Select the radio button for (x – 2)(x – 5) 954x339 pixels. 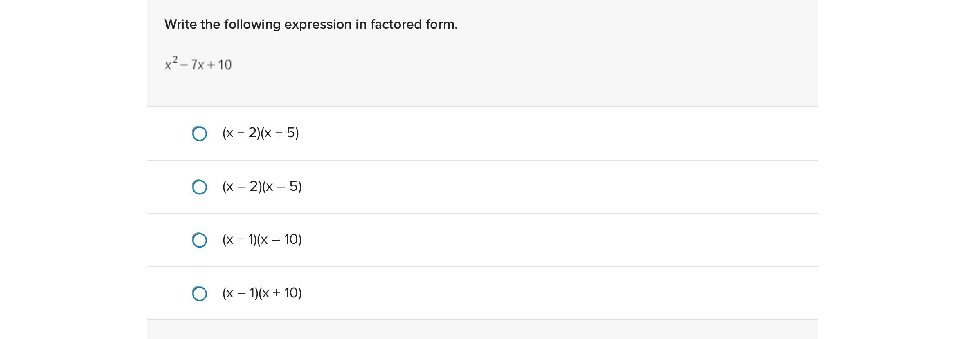pos(199,187)
